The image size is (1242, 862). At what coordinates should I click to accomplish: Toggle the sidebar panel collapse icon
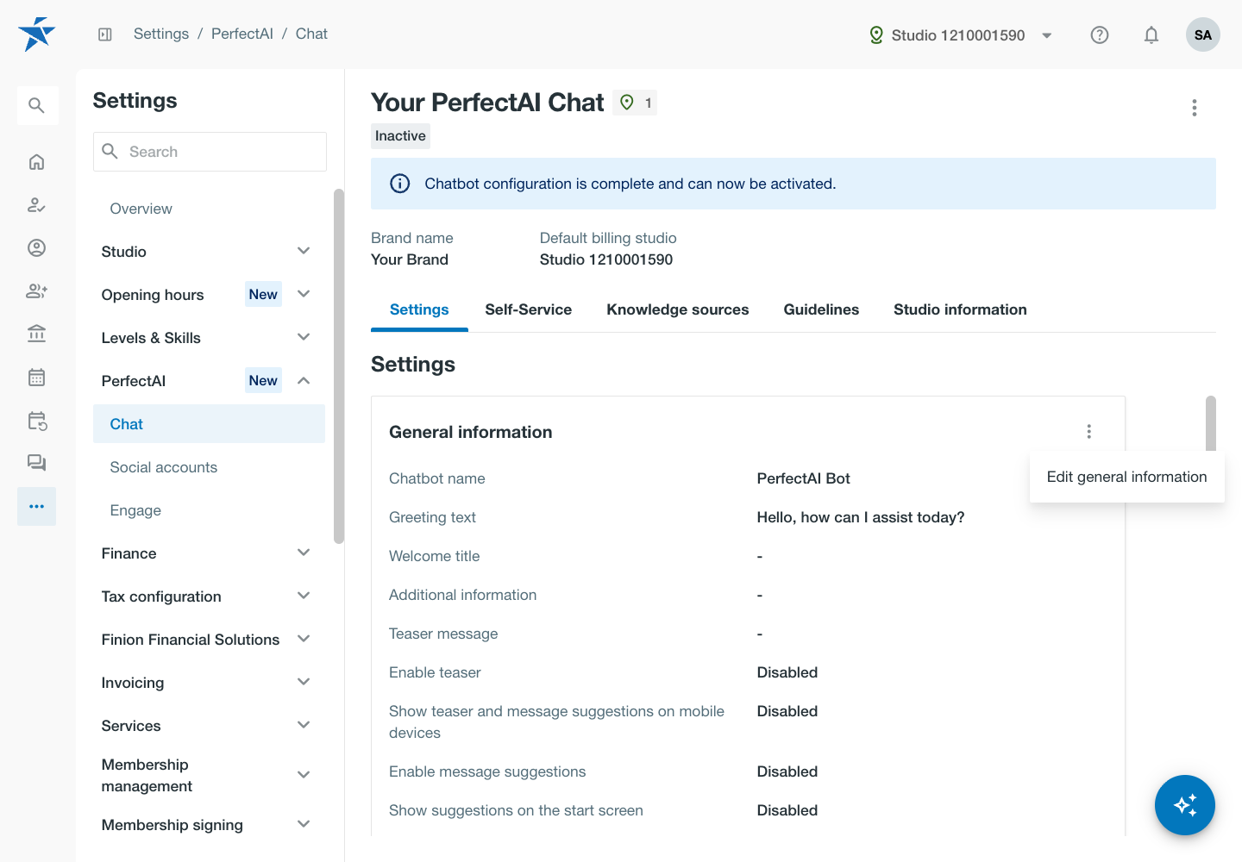pos(105,34)
